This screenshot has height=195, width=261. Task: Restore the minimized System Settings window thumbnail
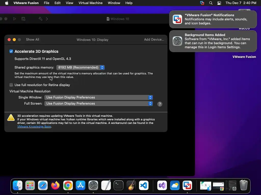[x=231, y=186]
